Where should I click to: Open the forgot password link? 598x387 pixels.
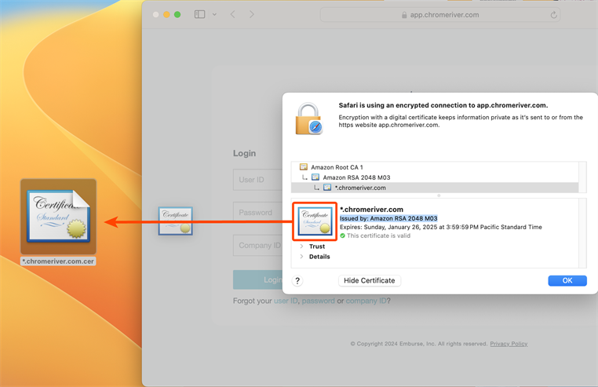click(318, 301)
